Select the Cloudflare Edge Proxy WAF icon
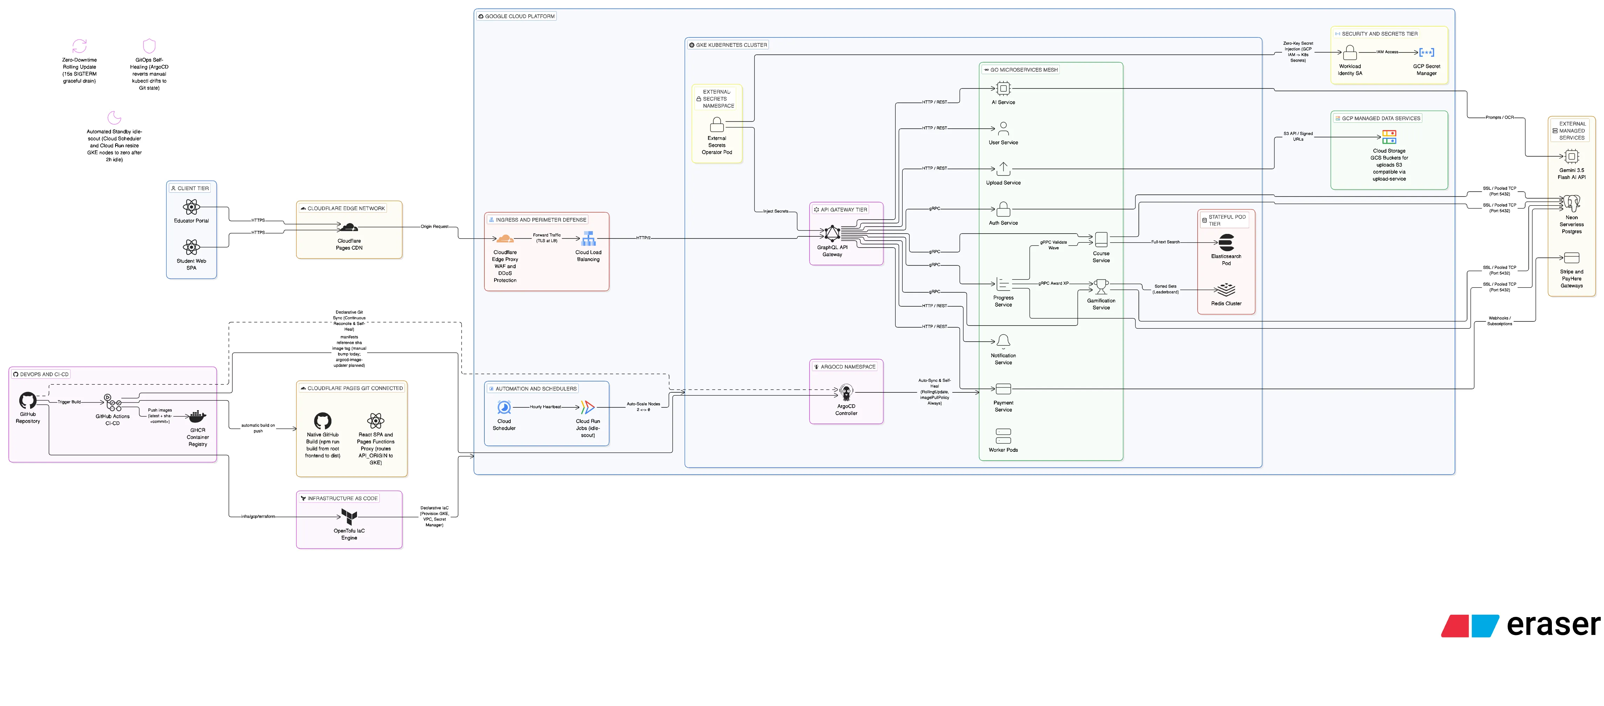Image resolution: width=1604 pixels, height=706 pixels. coord(505,239)
